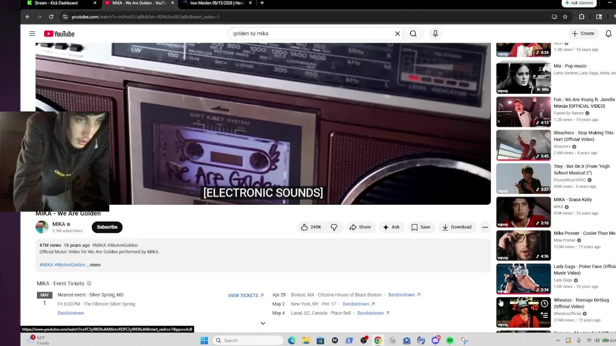Viewport: 616px width, 346px height.
Task: Open #WeAreGolden hashtag in description
Action: [x=70, y=265]
